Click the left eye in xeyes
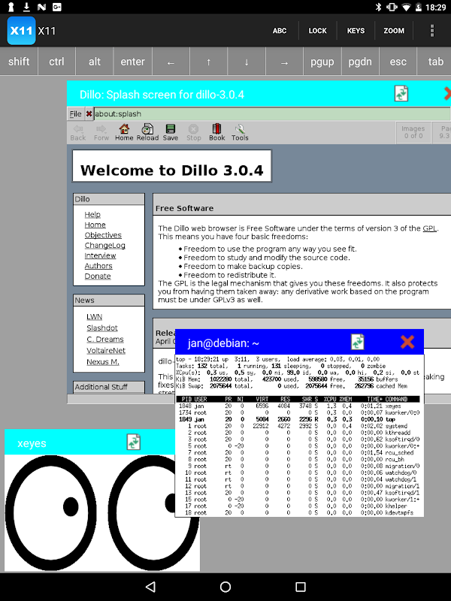This screenshot has width=451, height=601. coord(51,513)
